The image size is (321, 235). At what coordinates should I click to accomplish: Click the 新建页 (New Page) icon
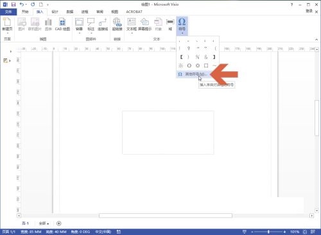tap(7, 22)
